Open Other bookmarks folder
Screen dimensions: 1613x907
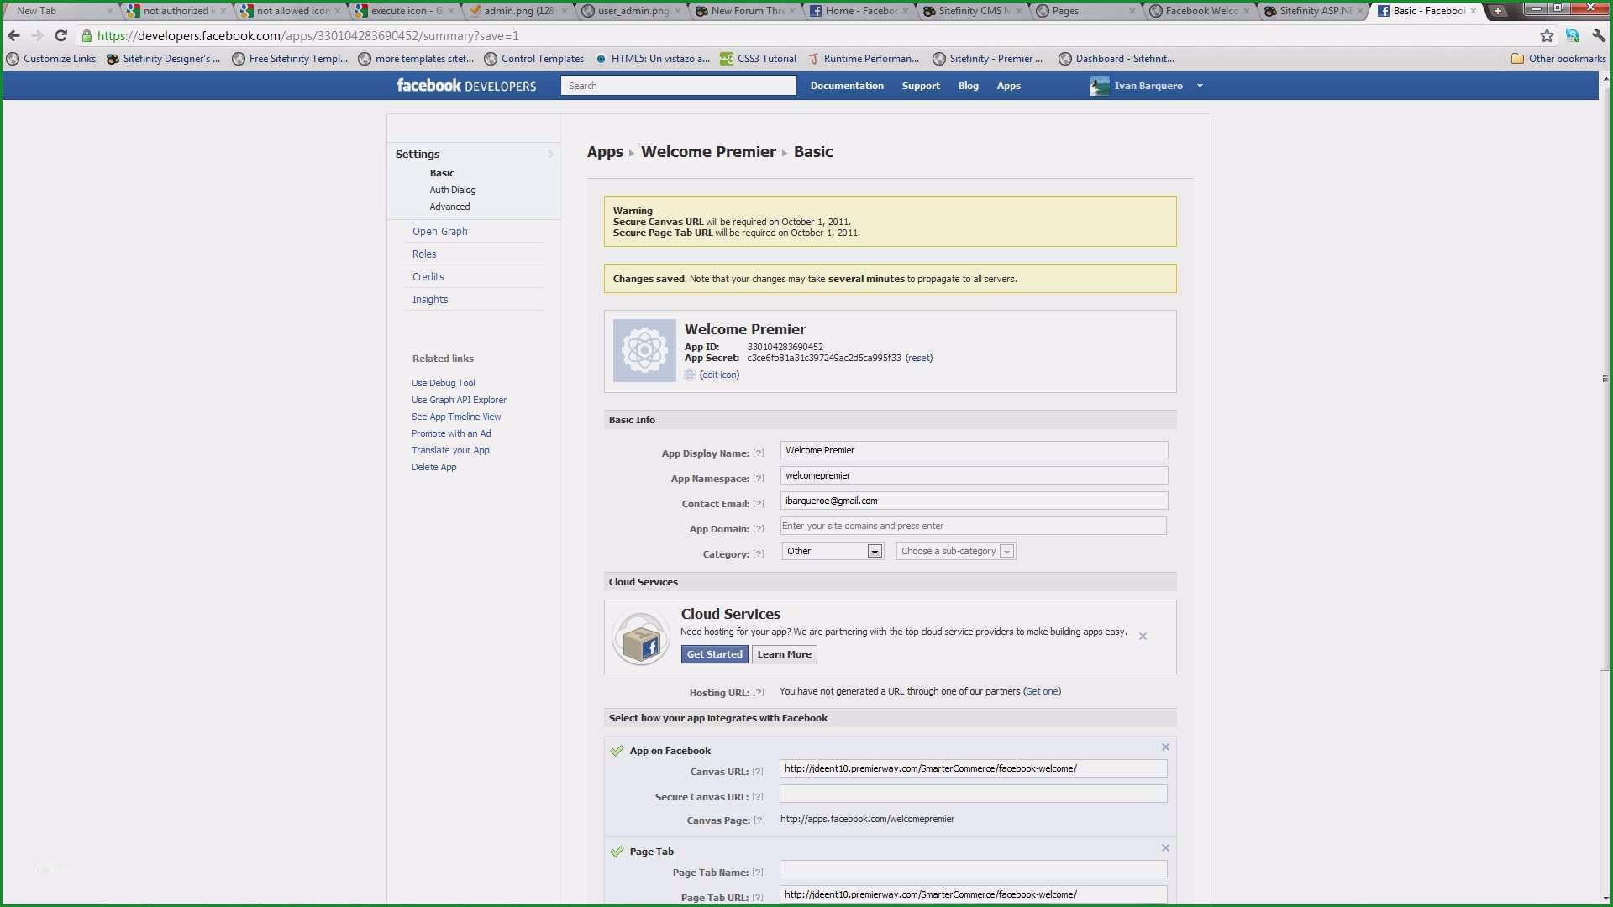click(x=1558, y=59)
